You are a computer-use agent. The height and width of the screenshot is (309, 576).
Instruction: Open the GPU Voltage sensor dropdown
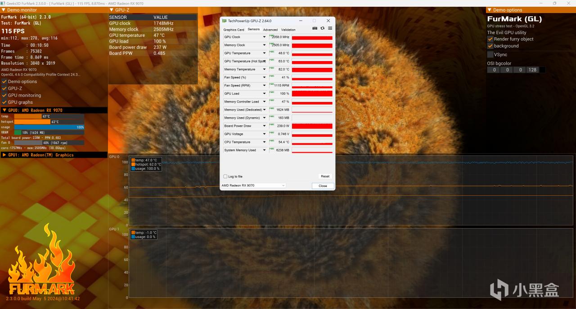[x=264, y=134]
